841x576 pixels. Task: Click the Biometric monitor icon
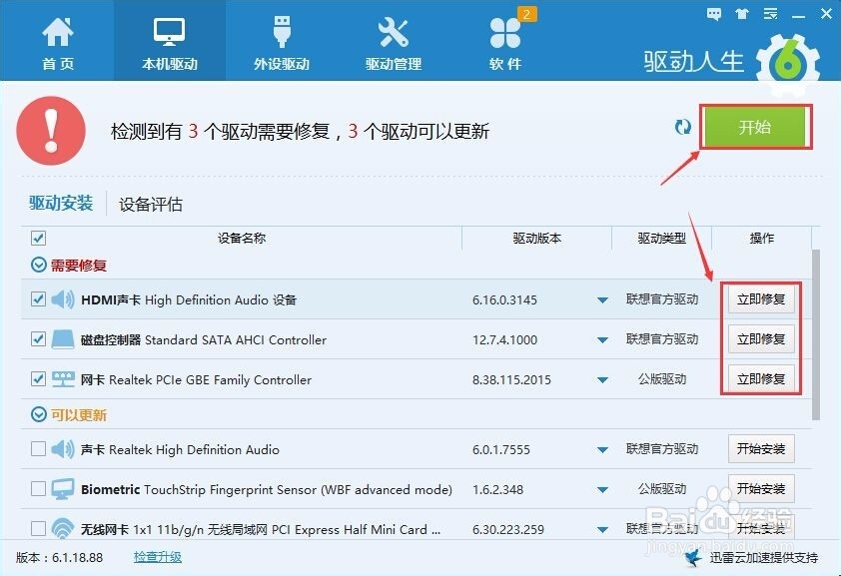click(x=63, y=489)
